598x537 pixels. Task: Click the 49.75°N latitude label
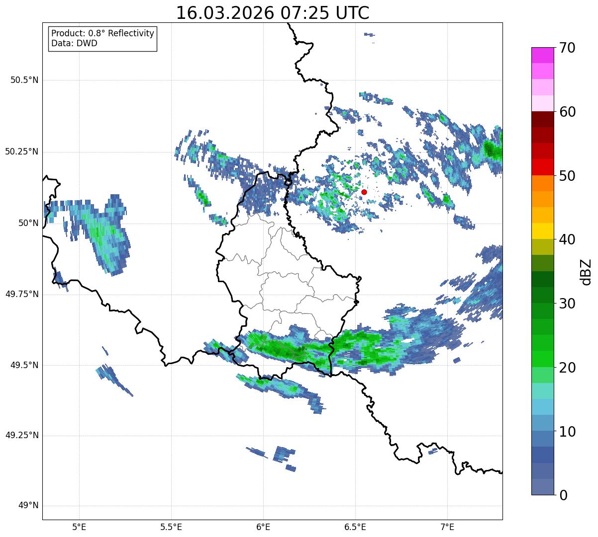point(22,294)
